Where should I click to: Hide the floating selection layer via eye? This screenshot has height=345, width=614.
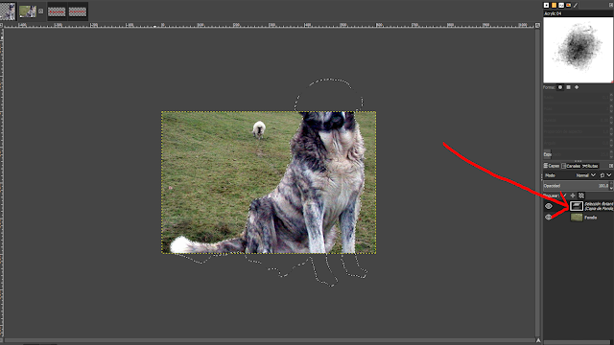click(548, 206)
